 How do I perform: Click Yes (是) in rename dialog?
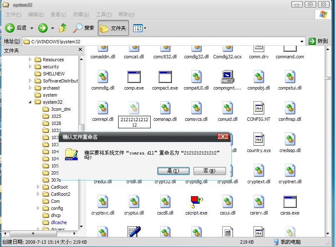[x=173, y=171]
